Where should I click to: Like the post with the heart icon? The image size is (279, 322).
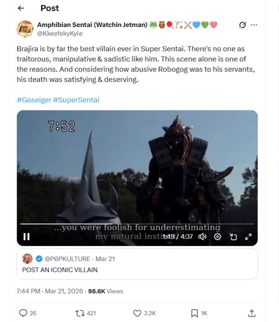click(x=138, y=313)
